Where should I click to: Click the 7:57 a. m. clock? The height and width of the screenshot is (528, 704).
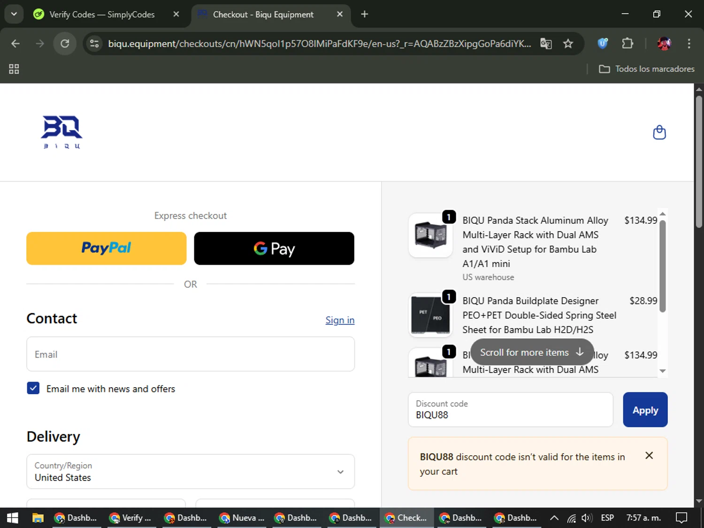[643, 518]
